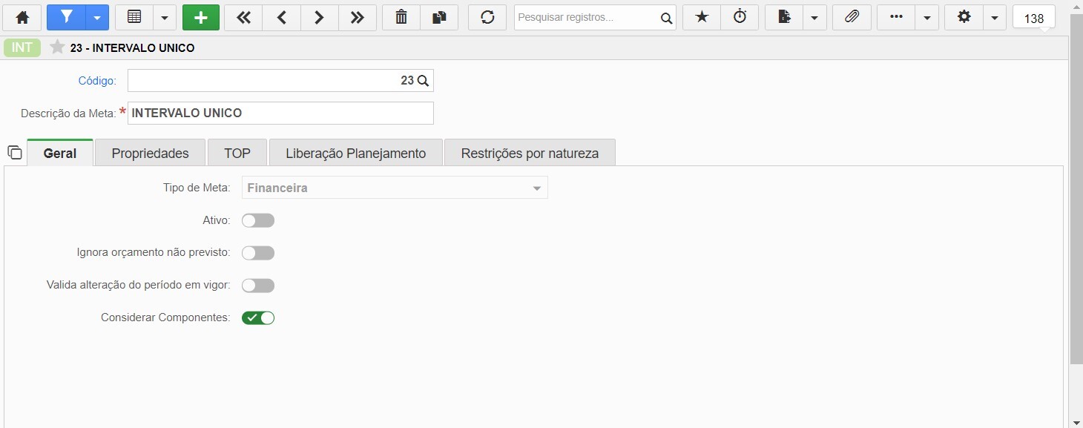Edit the Descrição da Meta field
The width and height of the screenshot is (1083, 428).
pos(280,113)
